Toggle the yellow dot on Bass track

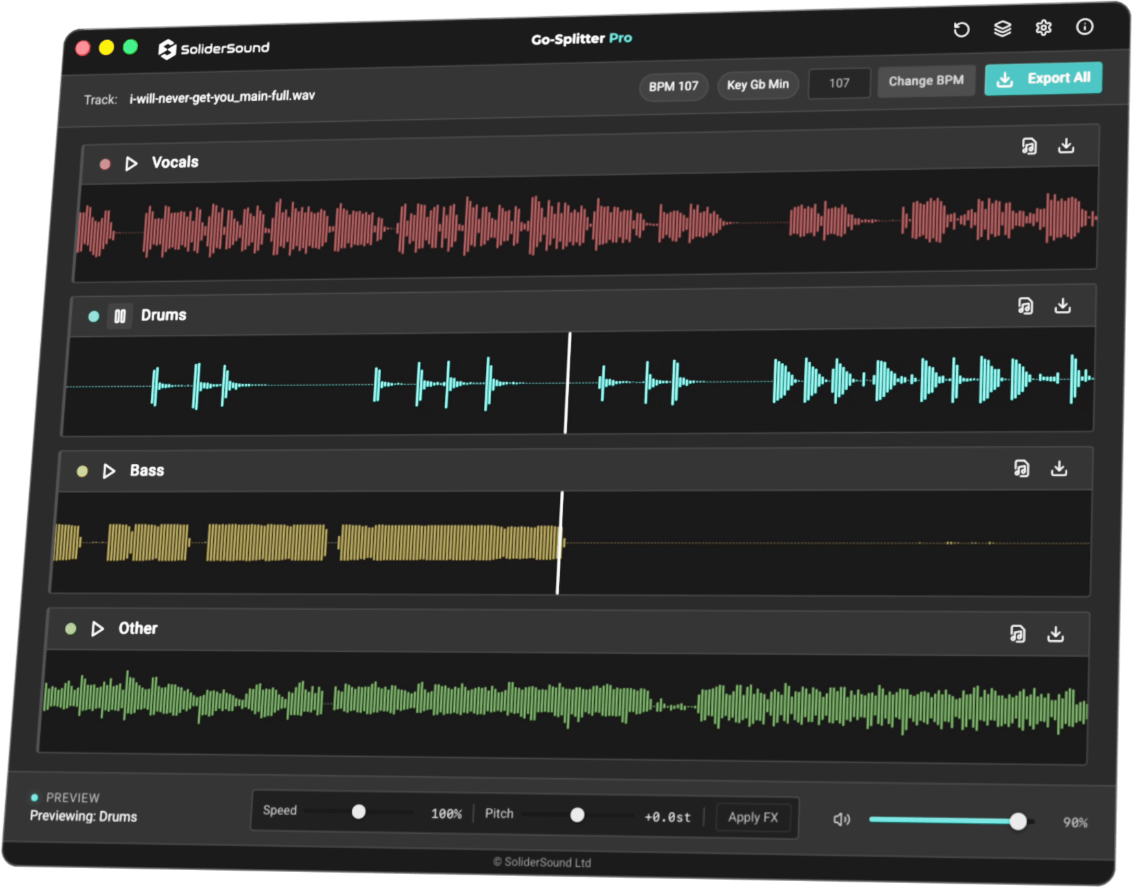[x=82, y=471]
